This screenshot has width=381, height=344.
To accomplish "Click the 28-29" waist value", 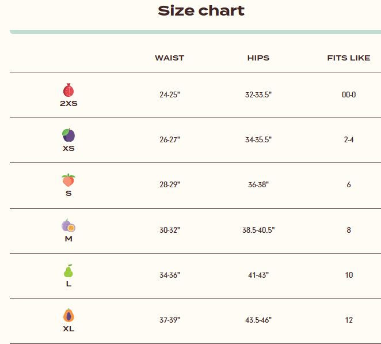I will [170, 185].
